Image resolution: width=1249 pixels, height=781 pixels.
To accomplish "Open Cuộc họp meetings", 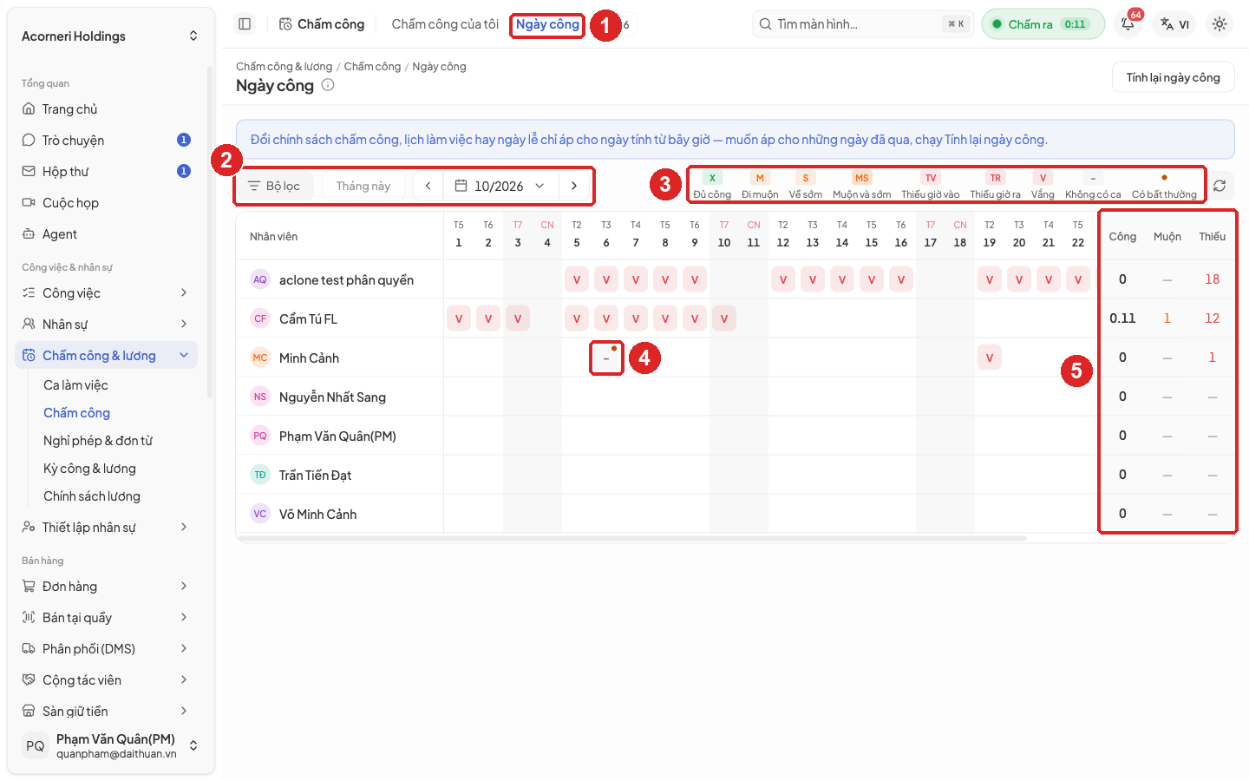I will (x=106, y=203).
